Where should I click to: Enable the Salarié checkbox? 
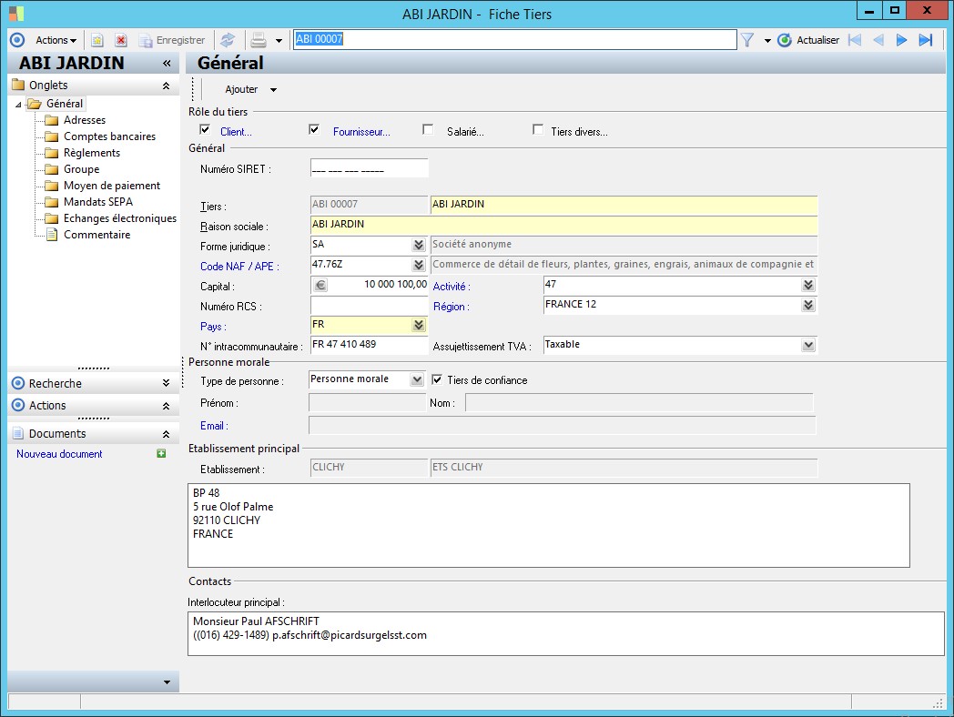pyautogui.click(x=428, y=130)
